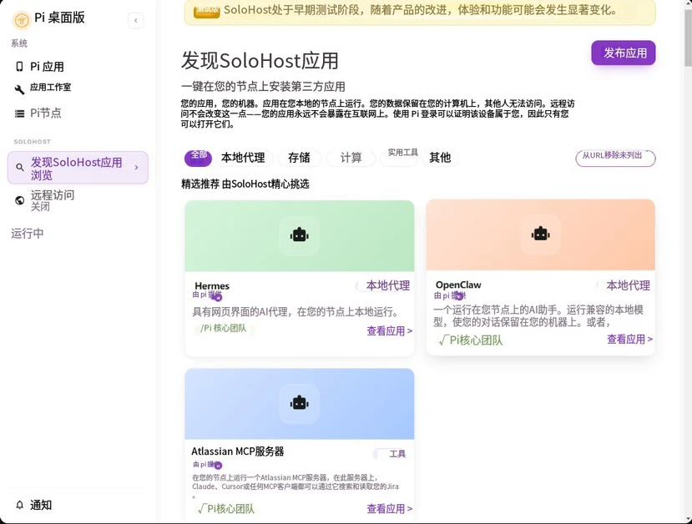Click the Hermes card green banner image
The height and width of the screenshot is (524, 692).
coord(300,236)
